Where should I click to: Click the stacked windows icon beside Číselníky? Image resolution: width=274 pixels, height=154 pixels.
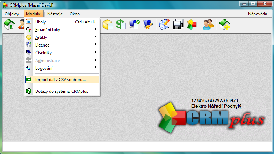29,52
